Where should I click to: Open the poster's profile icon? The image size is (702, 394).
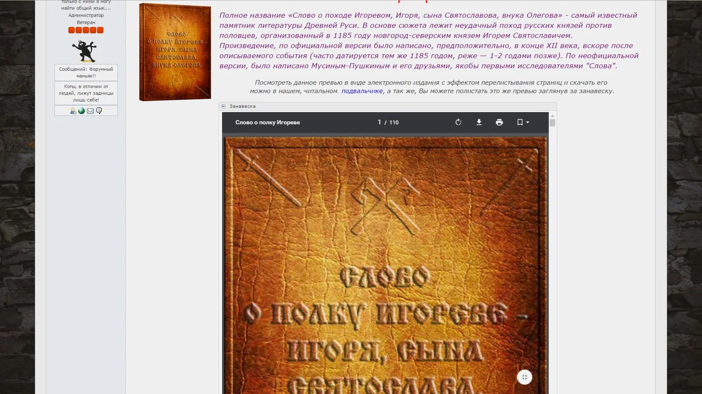coord(73,111)
